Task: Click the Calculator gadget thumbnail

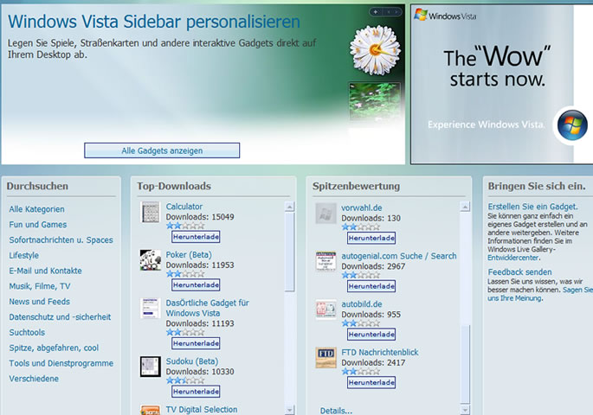Action: tap(150, 212)
